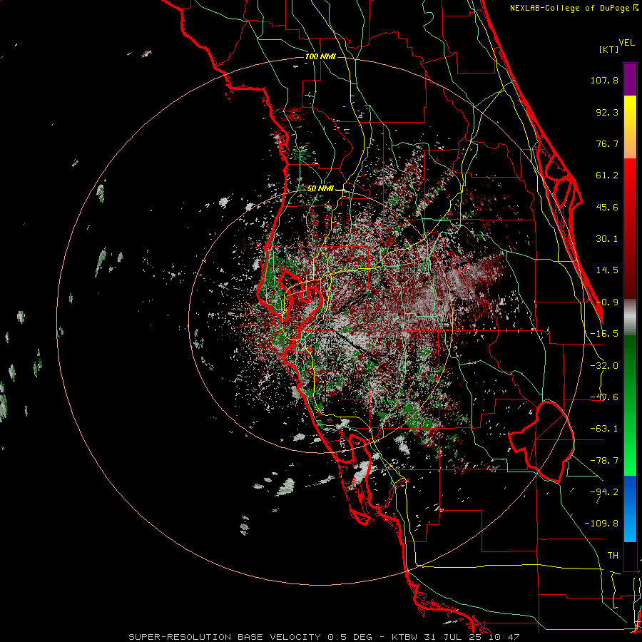Select the -47.6 scale label
This screenshot has width=642, height=642.
tap(604, 397)
